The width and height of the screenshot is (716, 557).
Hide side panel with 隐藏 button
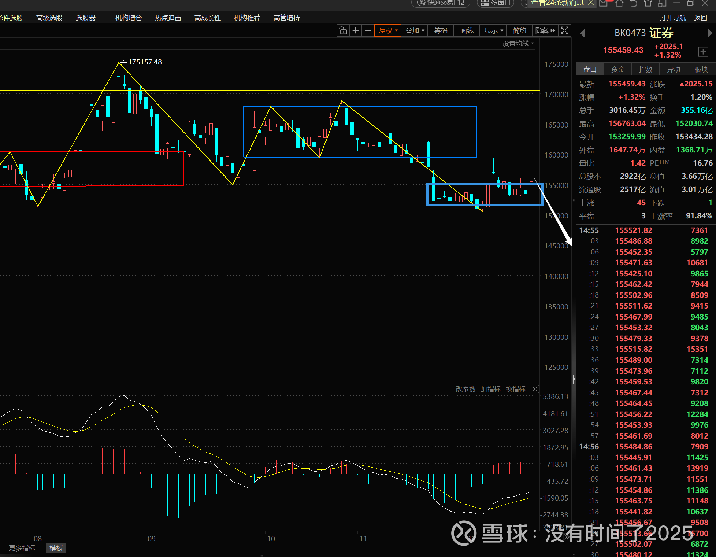(x=545, y=31)
